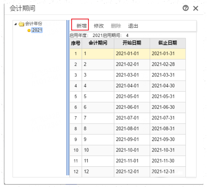207x187 pixels.
Task: Click the yellow folder icon for 会计年份
Action: (21, 24)
